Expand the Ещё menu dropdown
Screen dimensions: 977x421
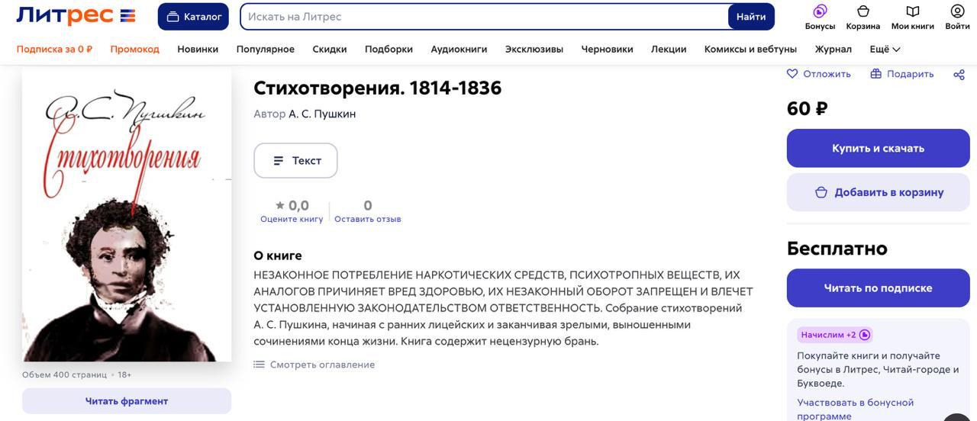(x=885, y=49)
